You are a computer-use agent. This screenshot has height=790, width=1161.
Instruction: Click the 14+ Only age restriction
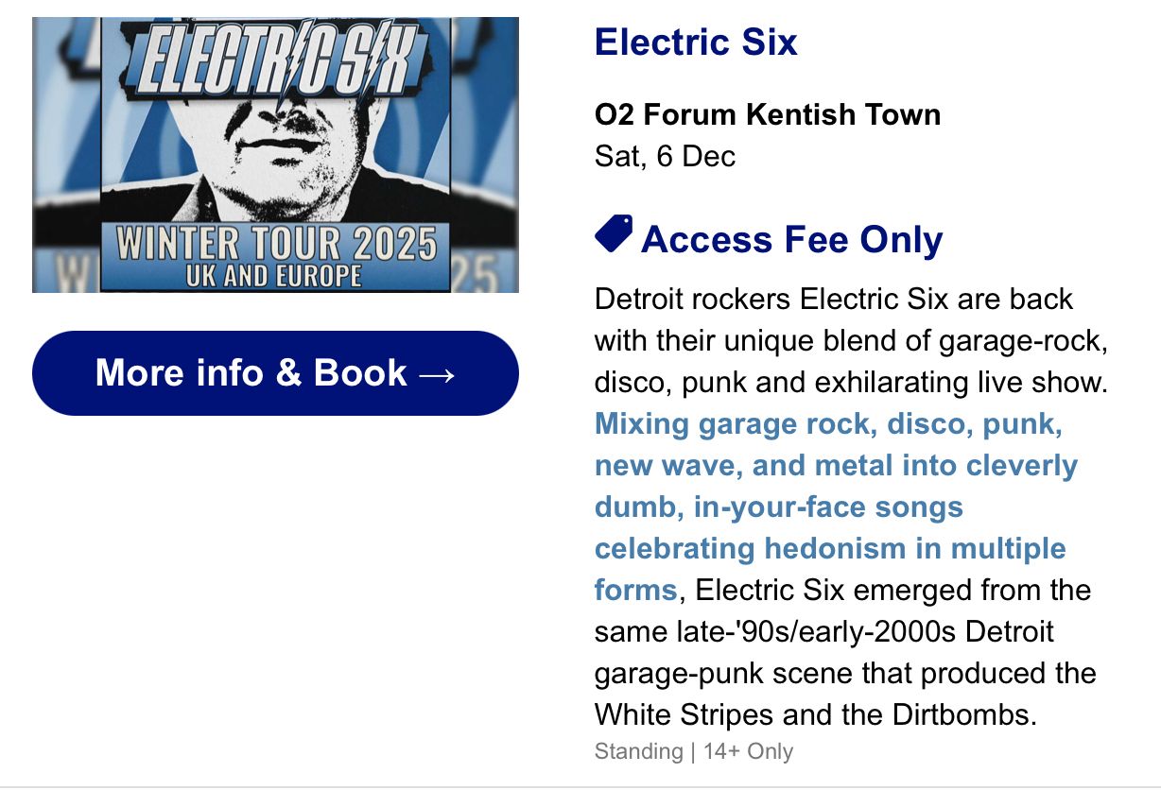(748, 752)
